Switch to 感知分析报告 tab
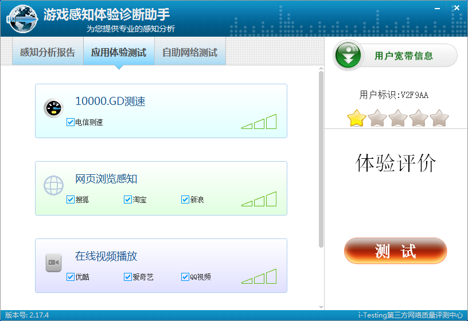Viewport: 468px width, 321px height. coord(48,52)
